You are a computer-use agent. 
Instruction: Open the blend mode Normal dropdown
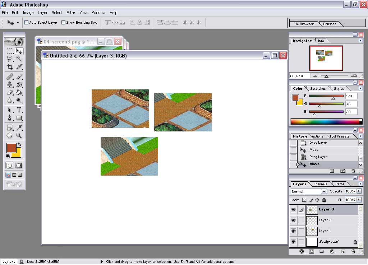click(x=324, y=191)
